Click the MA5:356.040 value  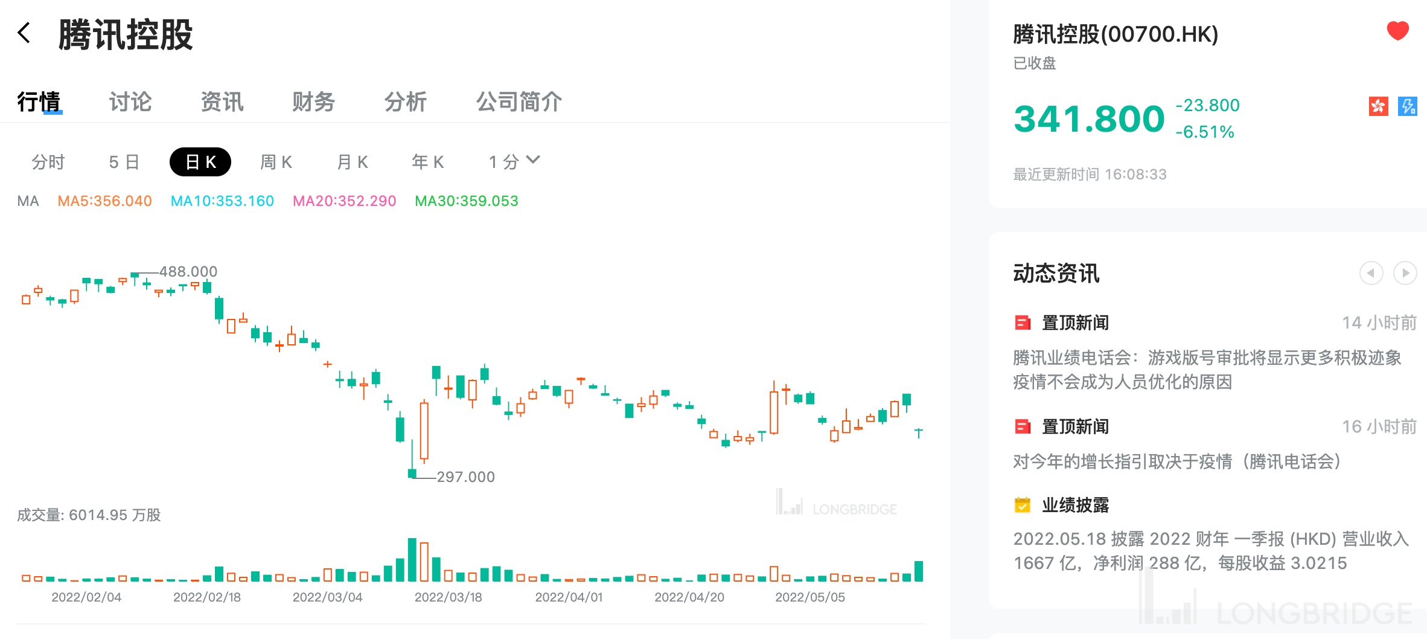point(104,201)
